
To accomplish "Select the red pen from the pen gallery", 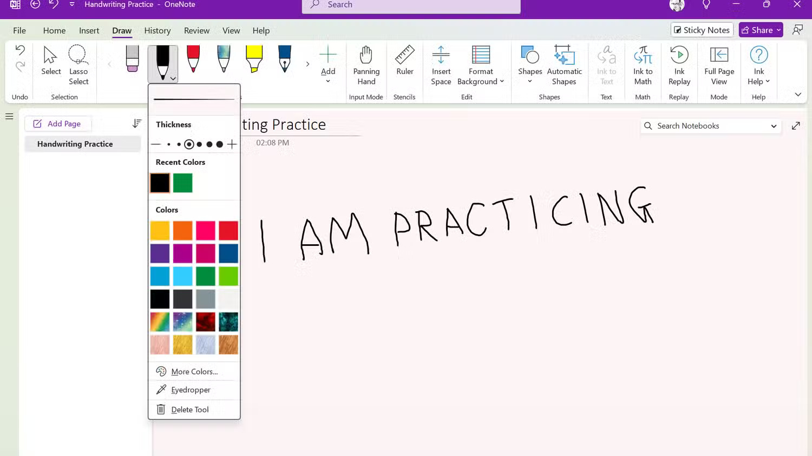I will 193,58.
